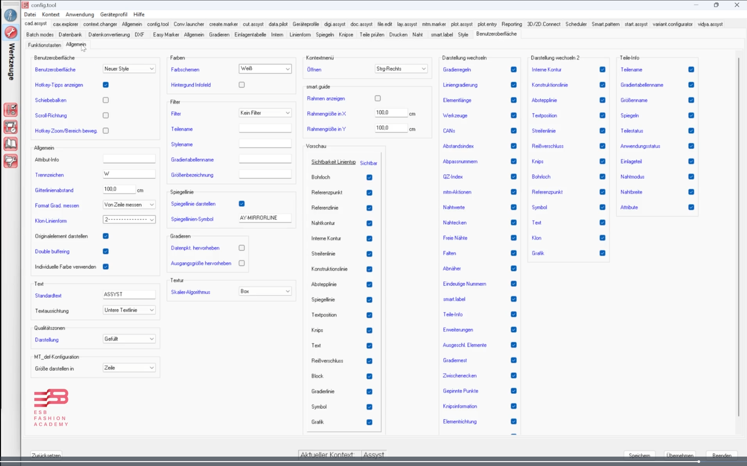This screenshot has width=747, height=466.
Task: Expand Format Grad. messen dropdown
Action: tap(129, 205)
